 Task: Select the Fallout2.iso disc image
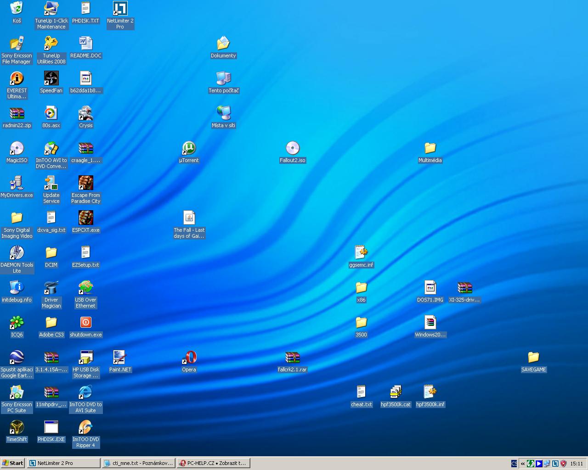point(293,148)
